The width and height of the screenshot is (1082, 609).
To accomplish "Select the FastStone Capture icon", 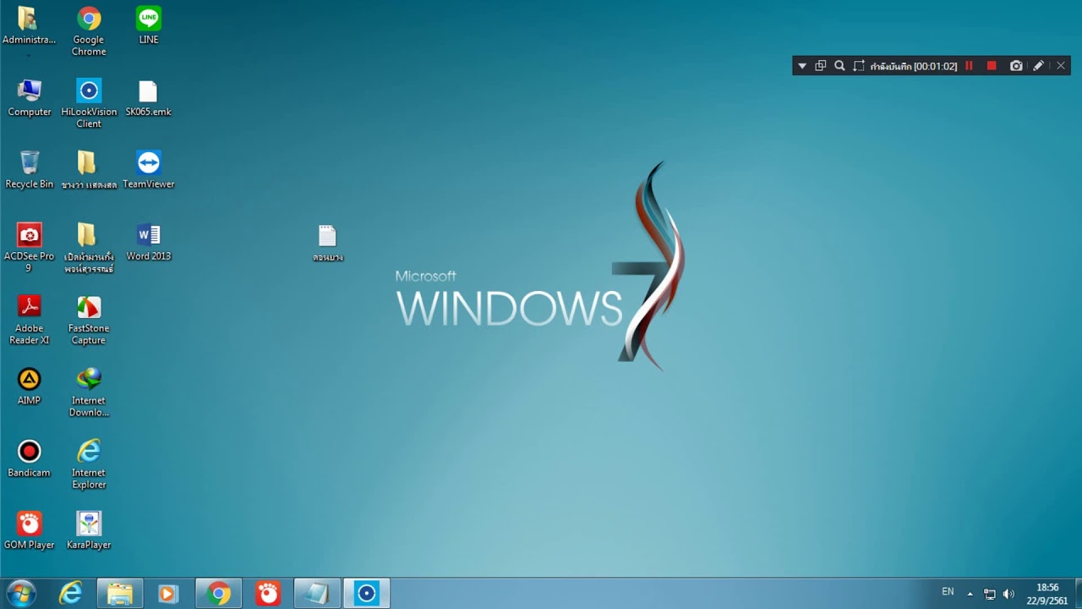I will pos(89,320).
